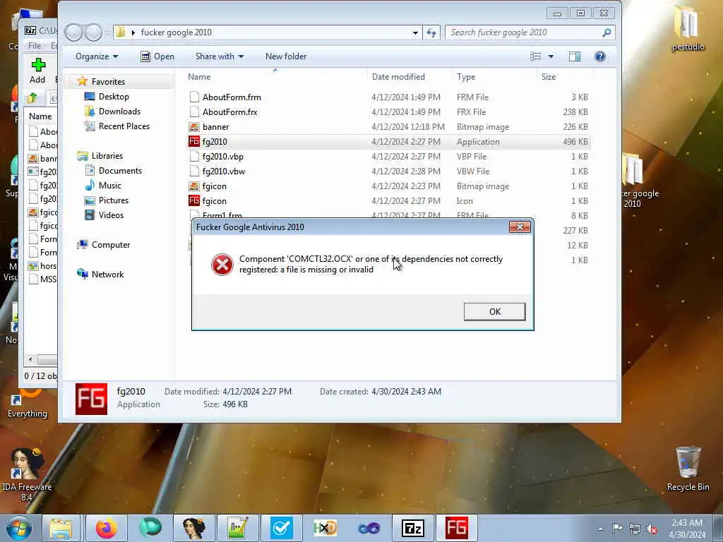Open the Everything desktop shortcut
The height and width of the screenshot is (542, 723).
[28, 403]
